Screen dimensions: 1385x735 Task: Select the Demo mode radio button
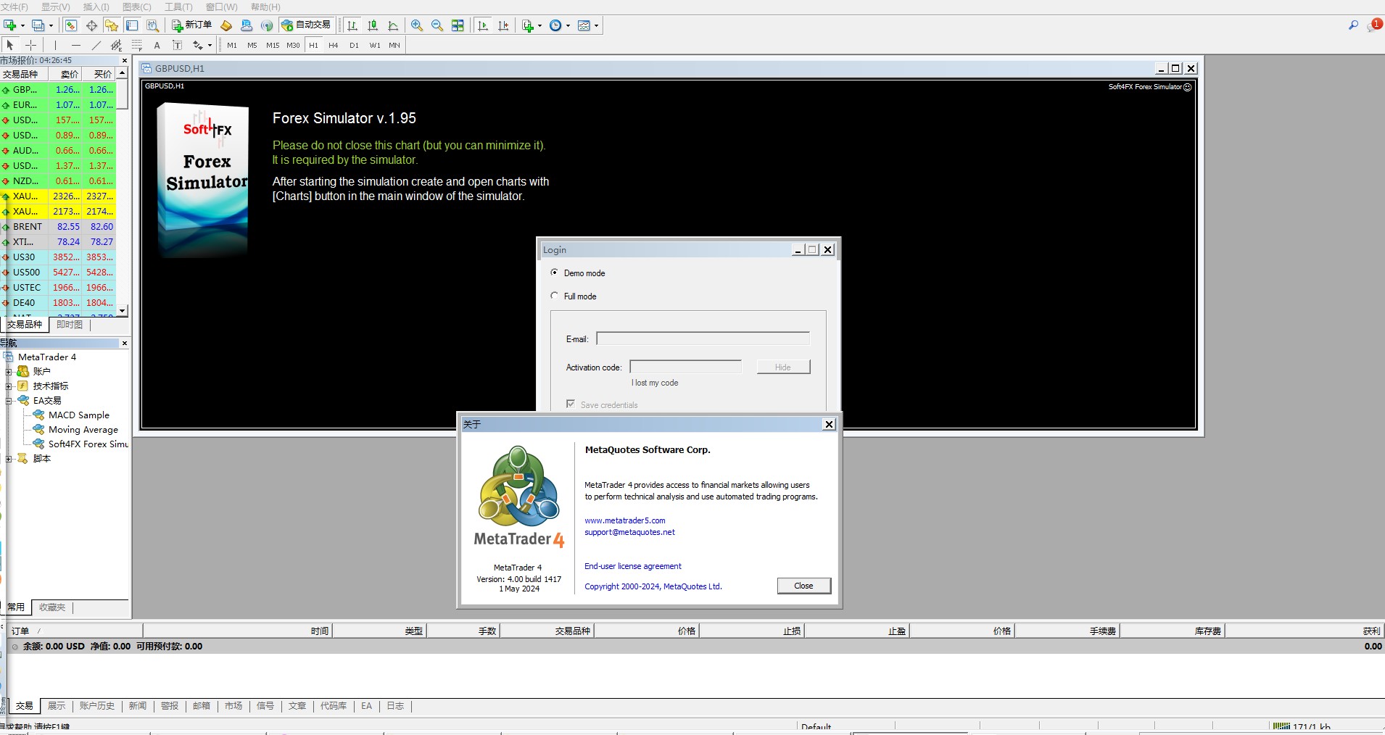[x=555, y=273]
